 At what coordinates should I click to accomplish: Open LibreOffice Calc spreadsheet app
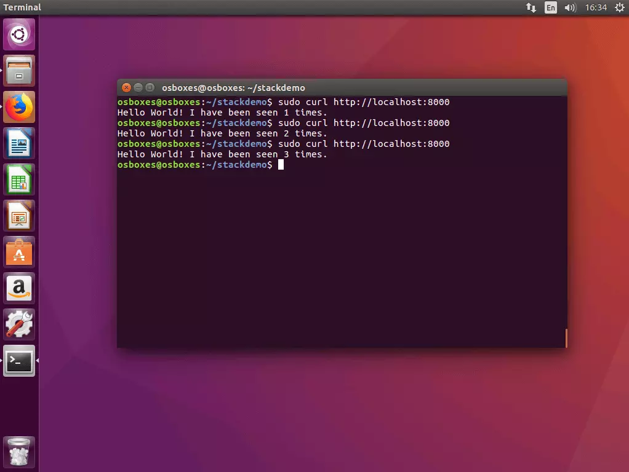coord(19,180)
